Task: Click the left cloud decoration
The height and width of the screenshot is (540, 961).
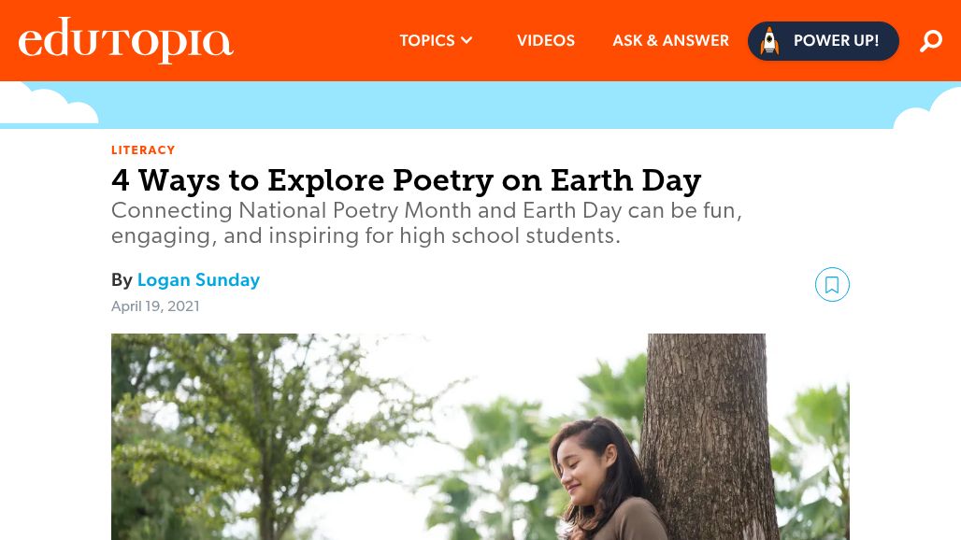Action: [x=45, y=105]
